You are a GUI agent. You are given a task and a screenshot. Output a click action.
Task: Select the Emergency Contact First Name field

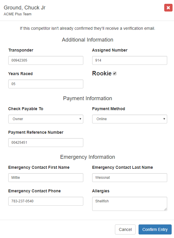click(x=46, y=178)
